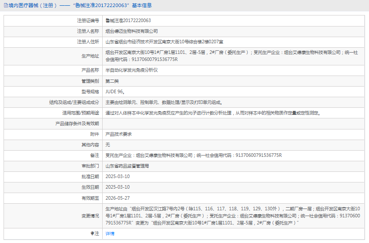
Task: Click the 附件 field label
Action: tap(95, 134)
